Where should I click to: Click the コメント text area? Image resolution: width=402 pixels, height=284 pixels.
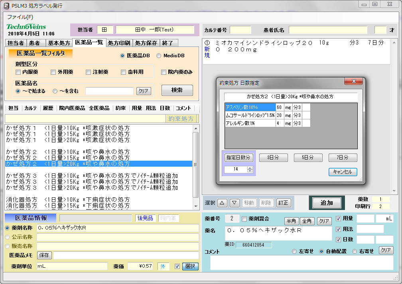(x=302, y=263)
